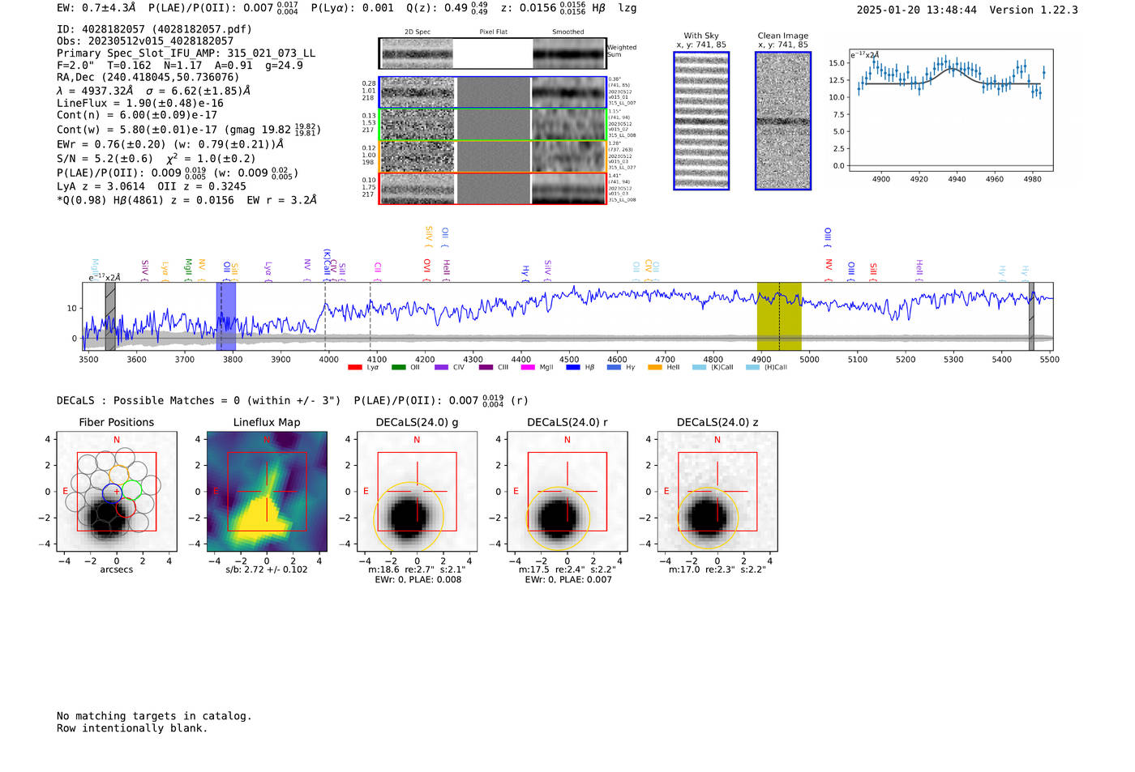Screen dimensions: 1135x772
Task: Click the blue shaded band near 3800
Action: 226,317
